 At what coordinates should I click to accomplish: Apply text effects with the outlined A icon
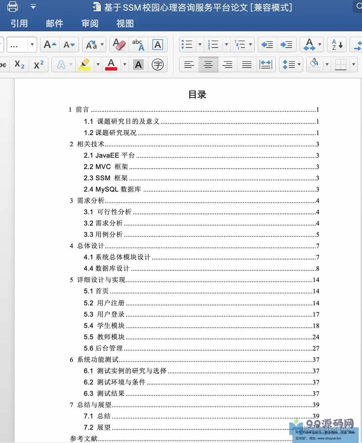tap(61, 65)
